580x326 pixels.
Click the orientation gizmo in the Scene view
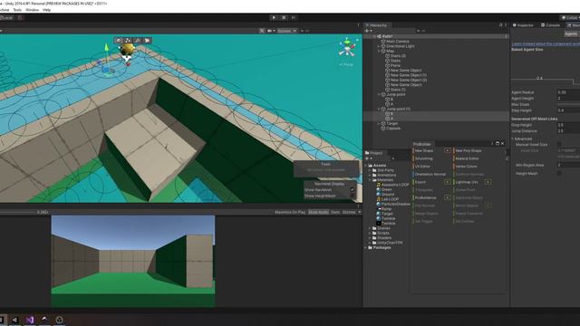pos(347,48)
